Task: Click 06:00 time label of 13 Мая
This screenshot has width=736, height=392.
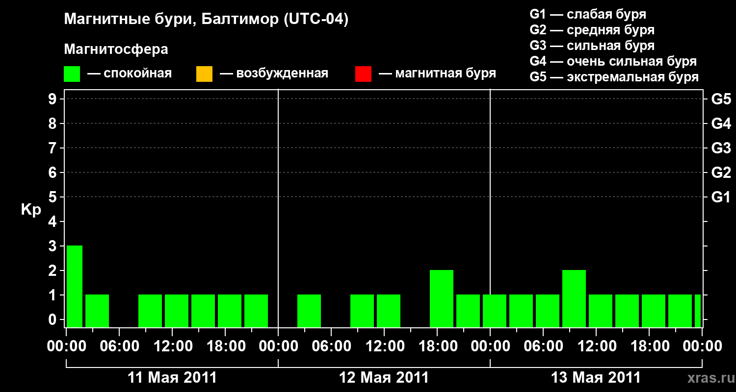Action: [544, 346]
